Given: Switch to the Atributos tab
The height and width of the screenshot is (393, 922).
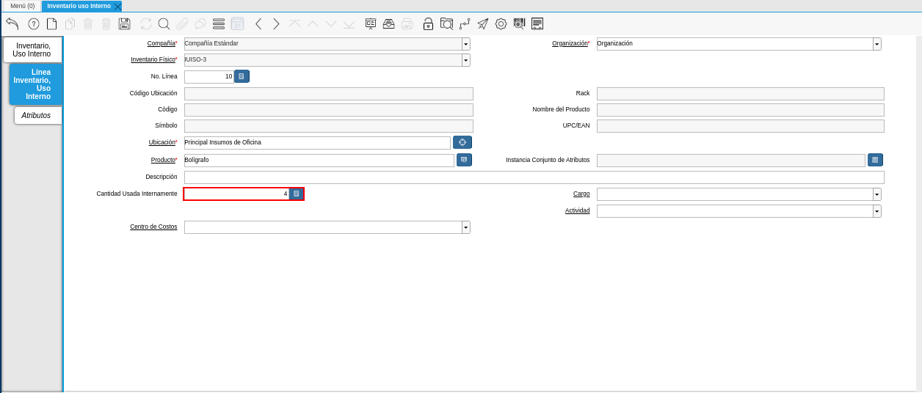Looking at the screenshot, I should pos(36,115).
